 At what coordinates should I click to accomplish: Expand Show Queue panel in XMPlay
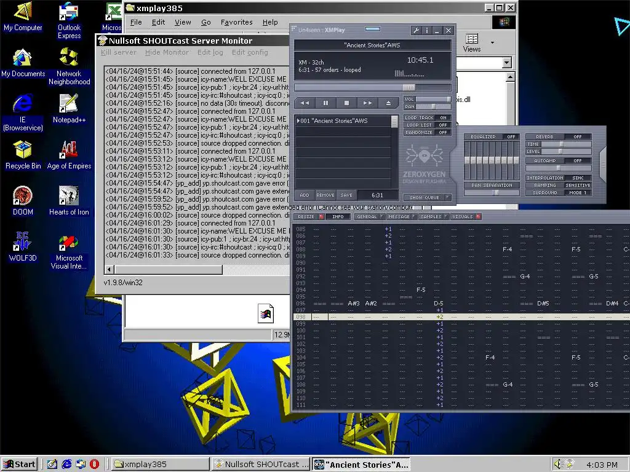click(428, 197)
